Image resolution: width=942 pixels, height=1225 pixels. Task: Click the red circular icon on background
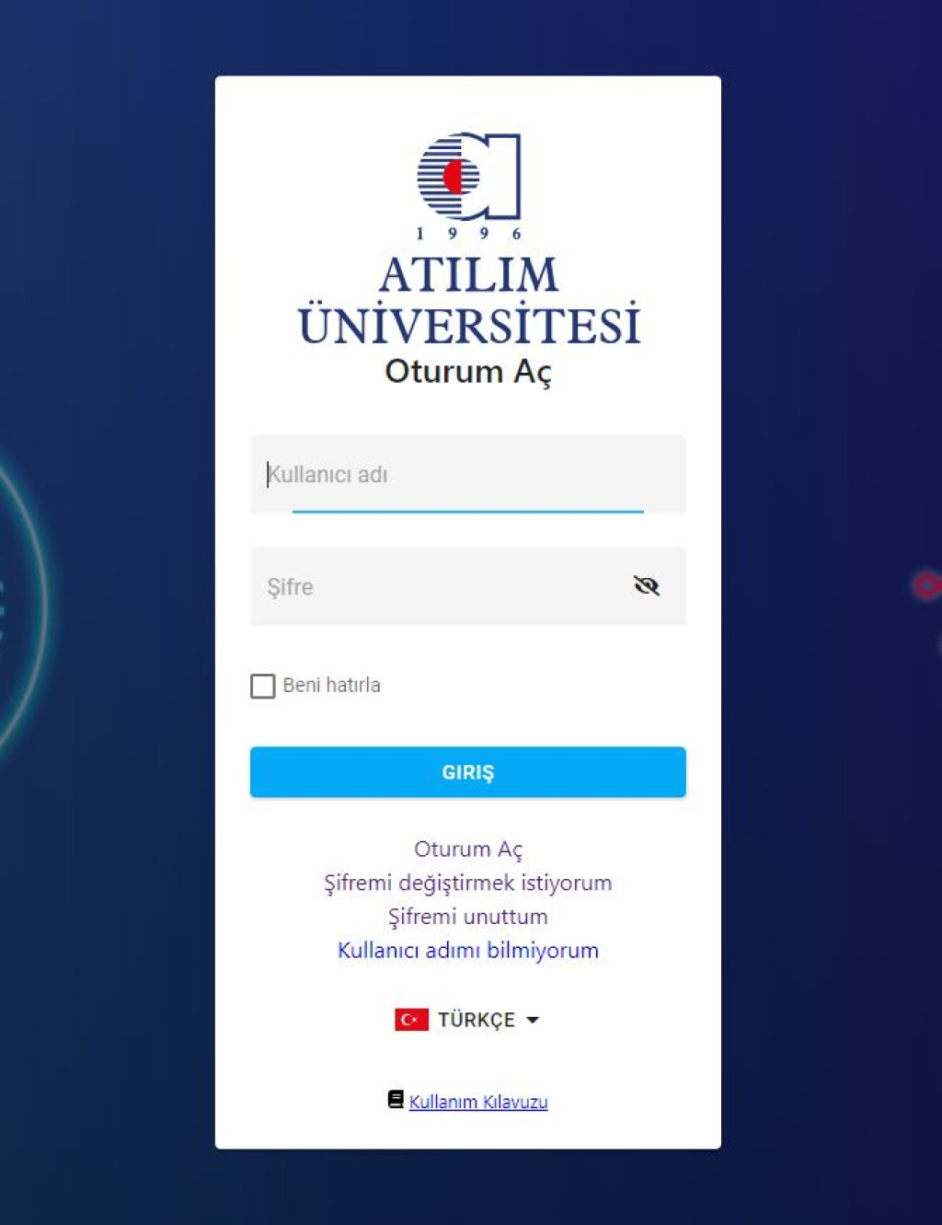point(926,585)
